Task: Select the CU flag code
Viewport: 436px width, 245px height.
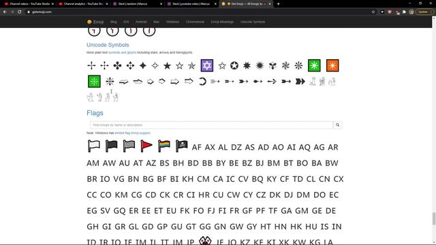Action: [218, 195]
